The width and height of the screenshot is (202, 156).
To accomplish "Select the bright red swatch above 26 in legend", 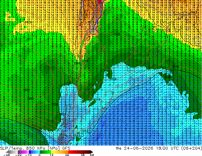I will point(69,152).
